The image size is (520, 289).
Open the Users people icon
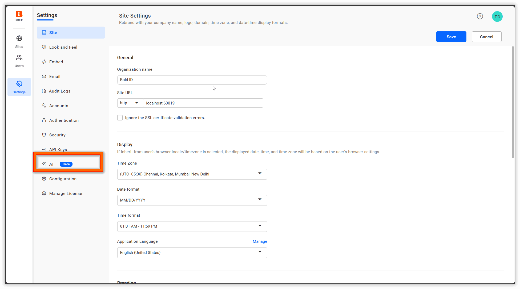(19, 57)
